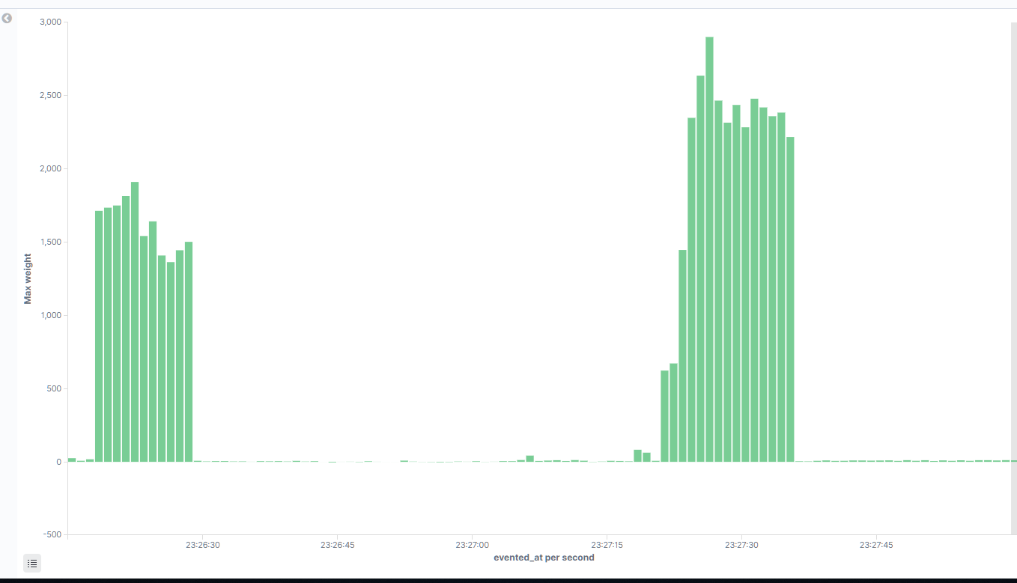
Task: Click the 23:27:15 x-axis tick label
Action: pyautogui.click(x=607, y=545)
